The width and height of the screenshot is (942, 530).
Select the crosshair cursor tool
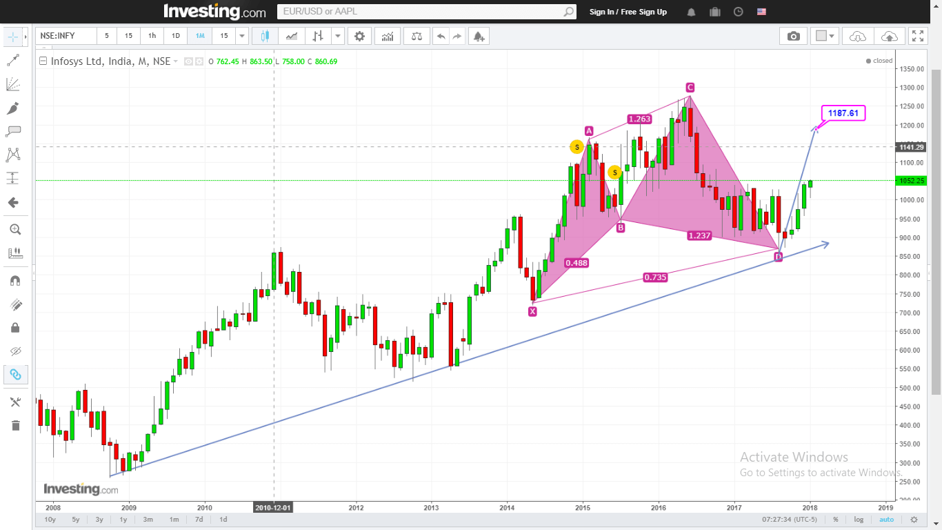click(x=12, y=37)
